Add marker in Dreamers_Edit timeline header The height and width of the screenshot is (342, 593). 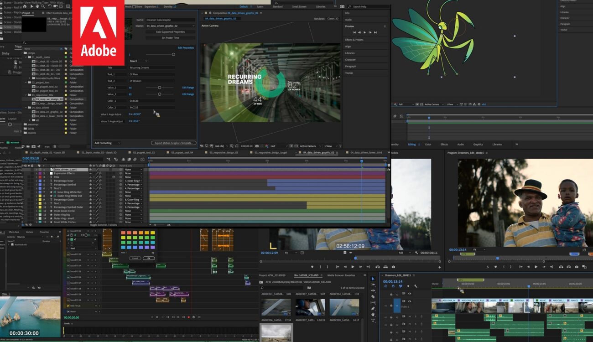click(x=408, y=286)
